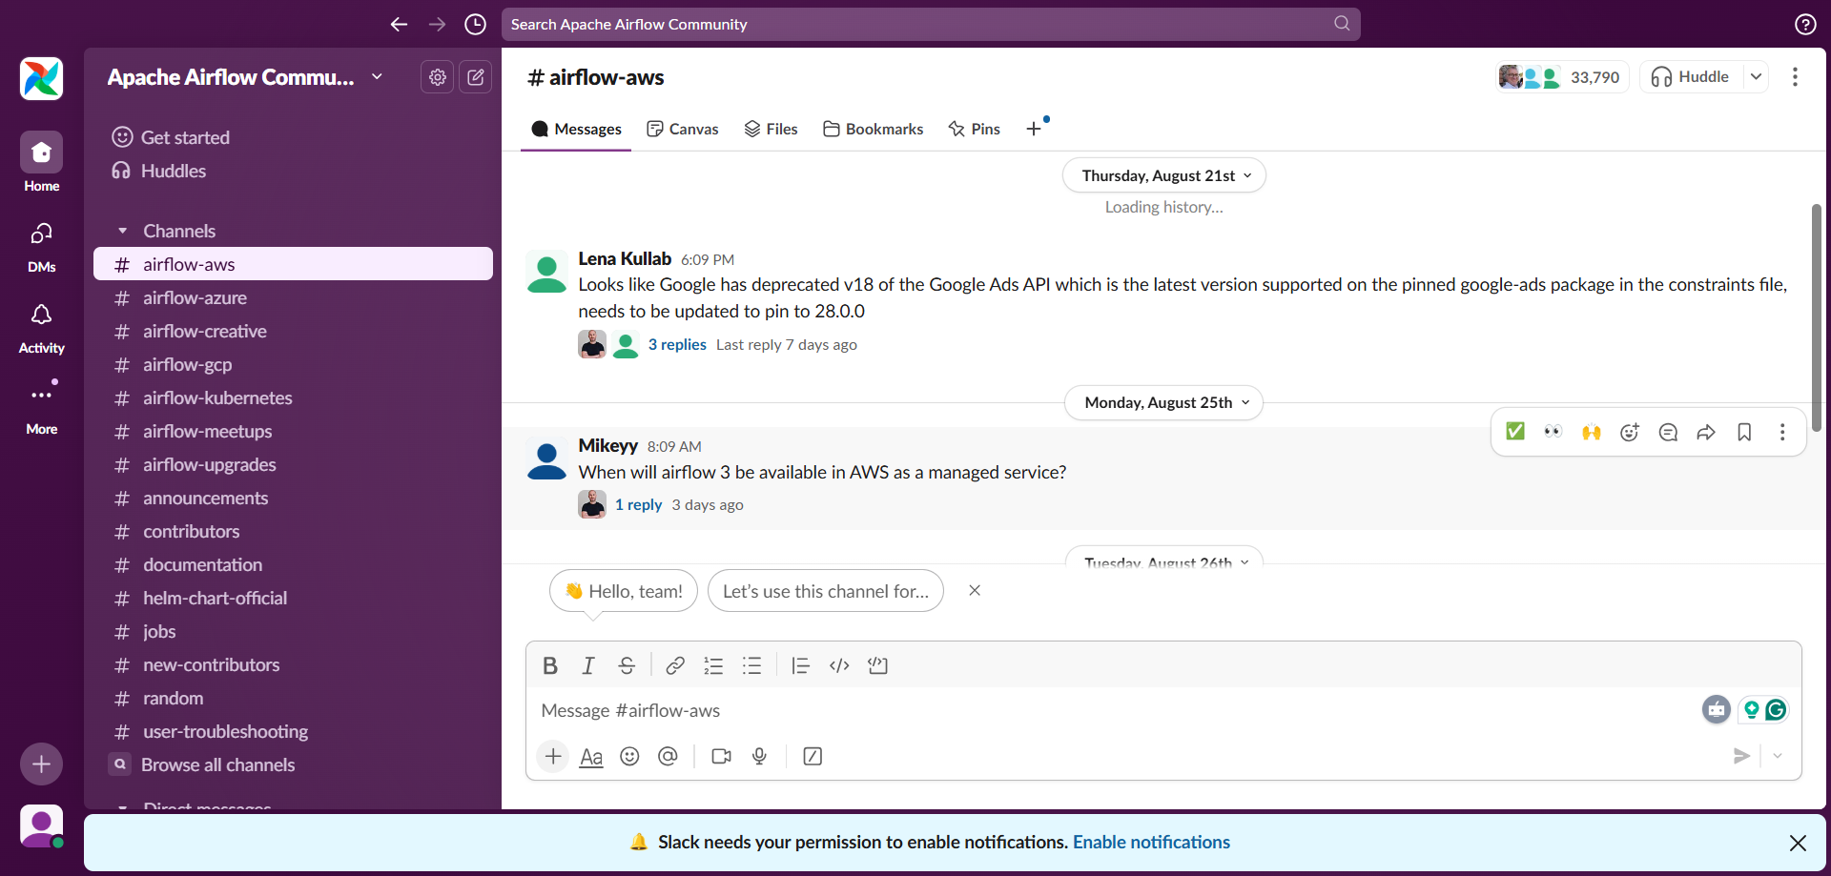Screen dimensions: 1831x876
Task: React with the raised hands emoji
Action: click(1592, 432)
